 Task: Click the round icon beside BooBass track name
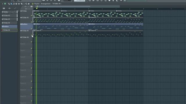click(x=21, y=24)
